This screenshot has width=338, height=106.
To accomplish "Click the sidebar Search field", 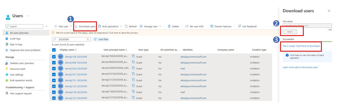I will pos(24,26).
